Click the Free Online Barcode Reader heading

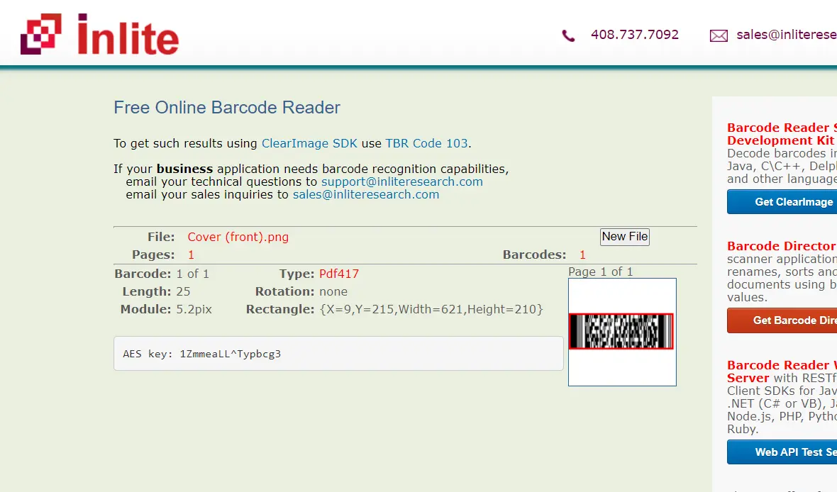click(227, 107)
